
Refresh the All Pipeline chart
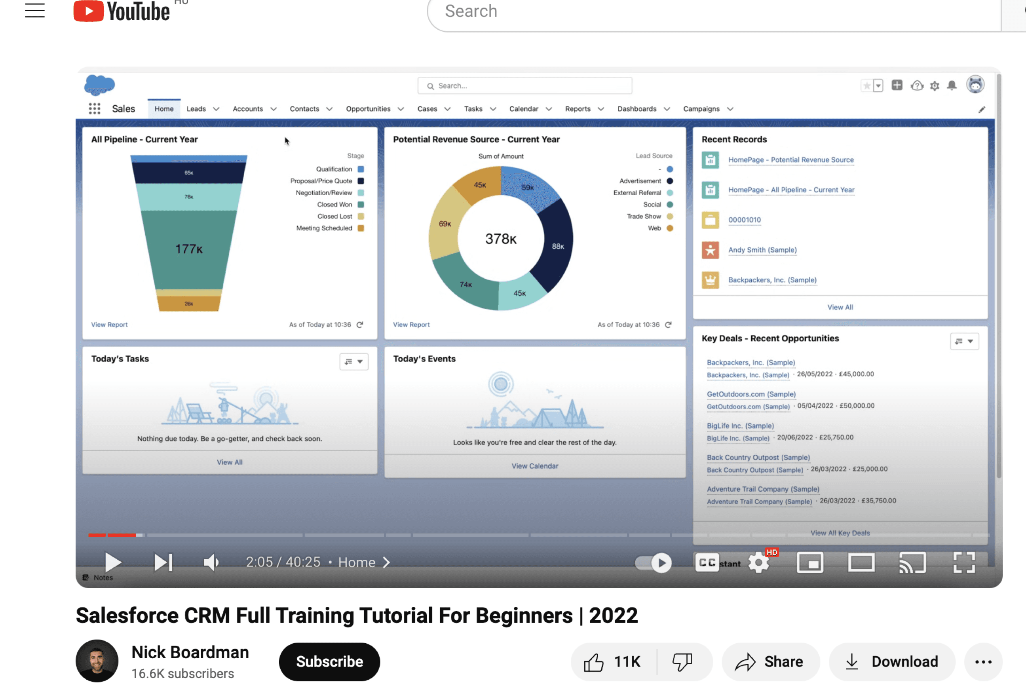(359, 325)
